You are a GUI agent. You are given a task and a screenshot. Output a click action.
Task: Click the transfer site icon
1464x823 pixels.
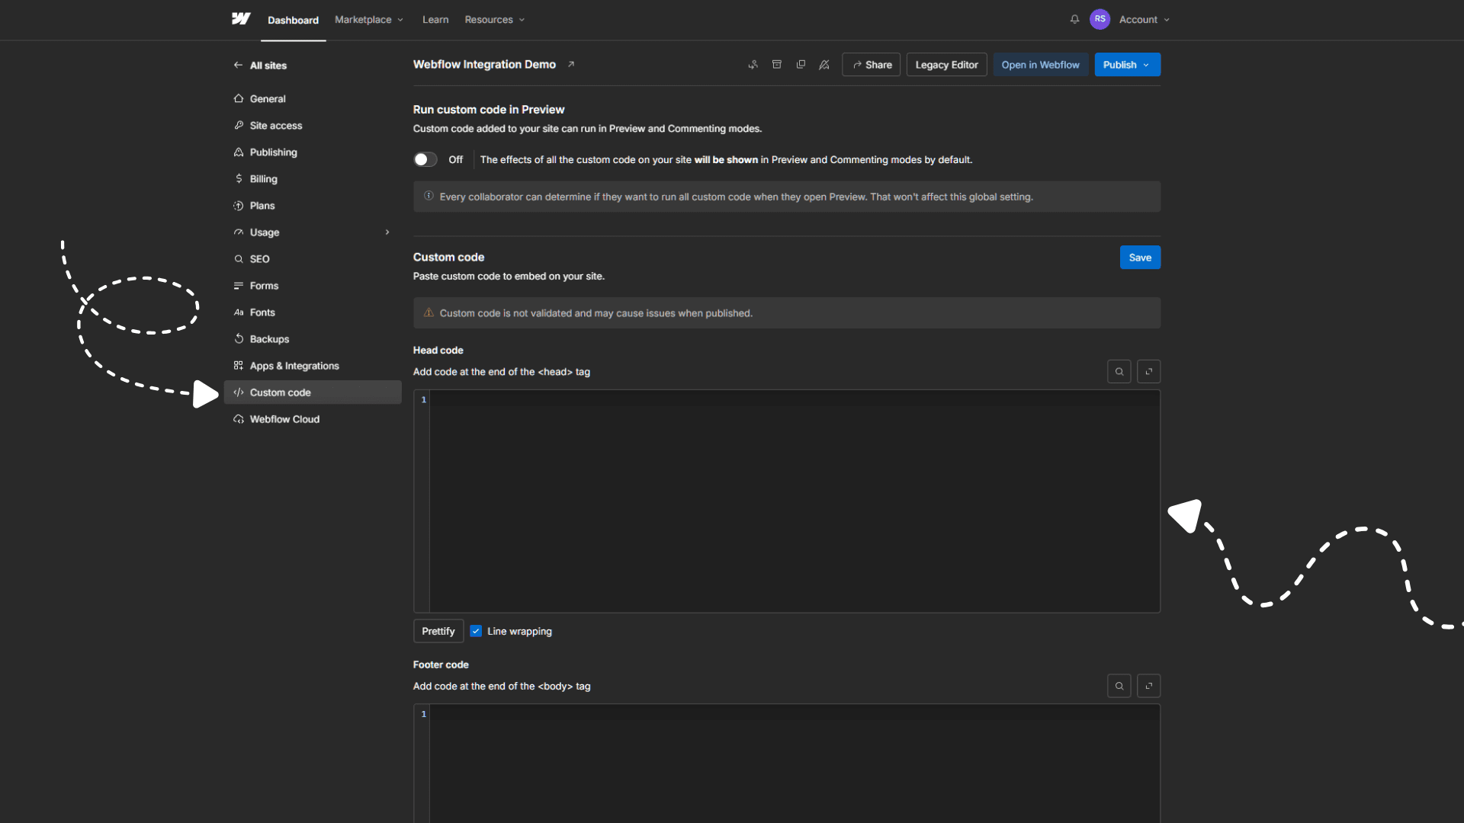coord(753,65)
